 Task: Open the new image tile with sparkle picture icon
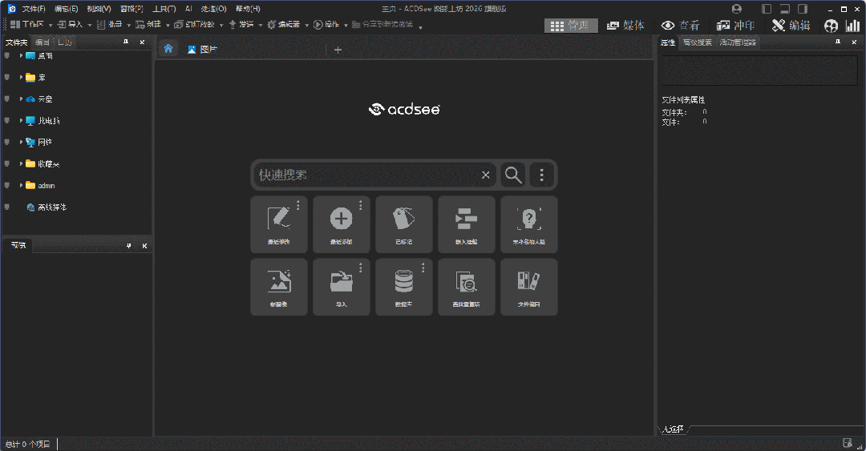point(279,287)
